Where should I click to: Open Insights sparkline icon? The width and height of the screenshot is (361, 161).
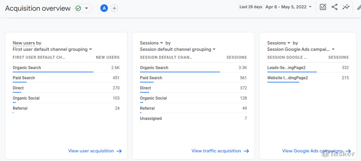tap(346, 7)
